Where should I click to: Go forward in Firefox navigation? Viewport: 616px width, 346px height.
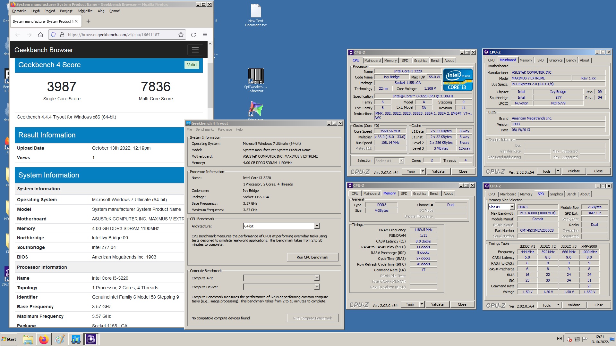pos(29,35)
